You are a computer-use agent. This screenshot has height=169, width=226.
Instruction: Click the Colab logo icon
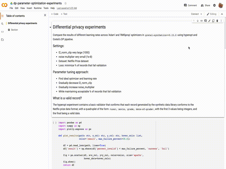click(4, 5)
